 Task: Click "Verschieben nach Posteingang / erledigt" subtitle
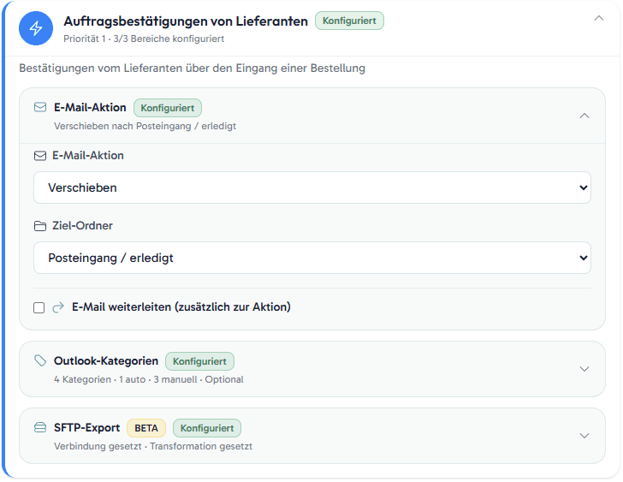click(145, 126)
